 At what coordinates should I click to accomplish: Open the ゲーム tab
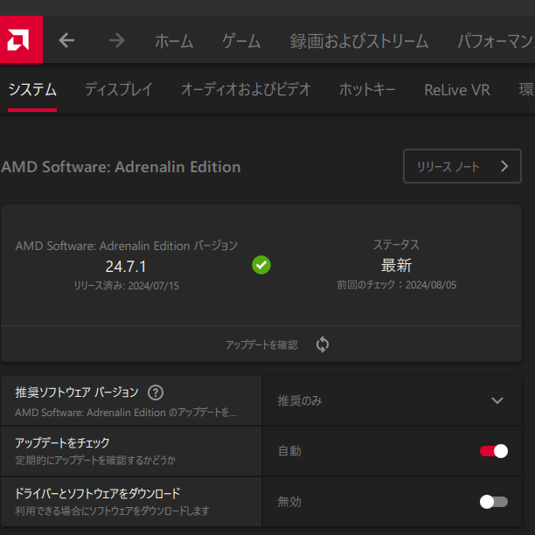pos(241,41)
